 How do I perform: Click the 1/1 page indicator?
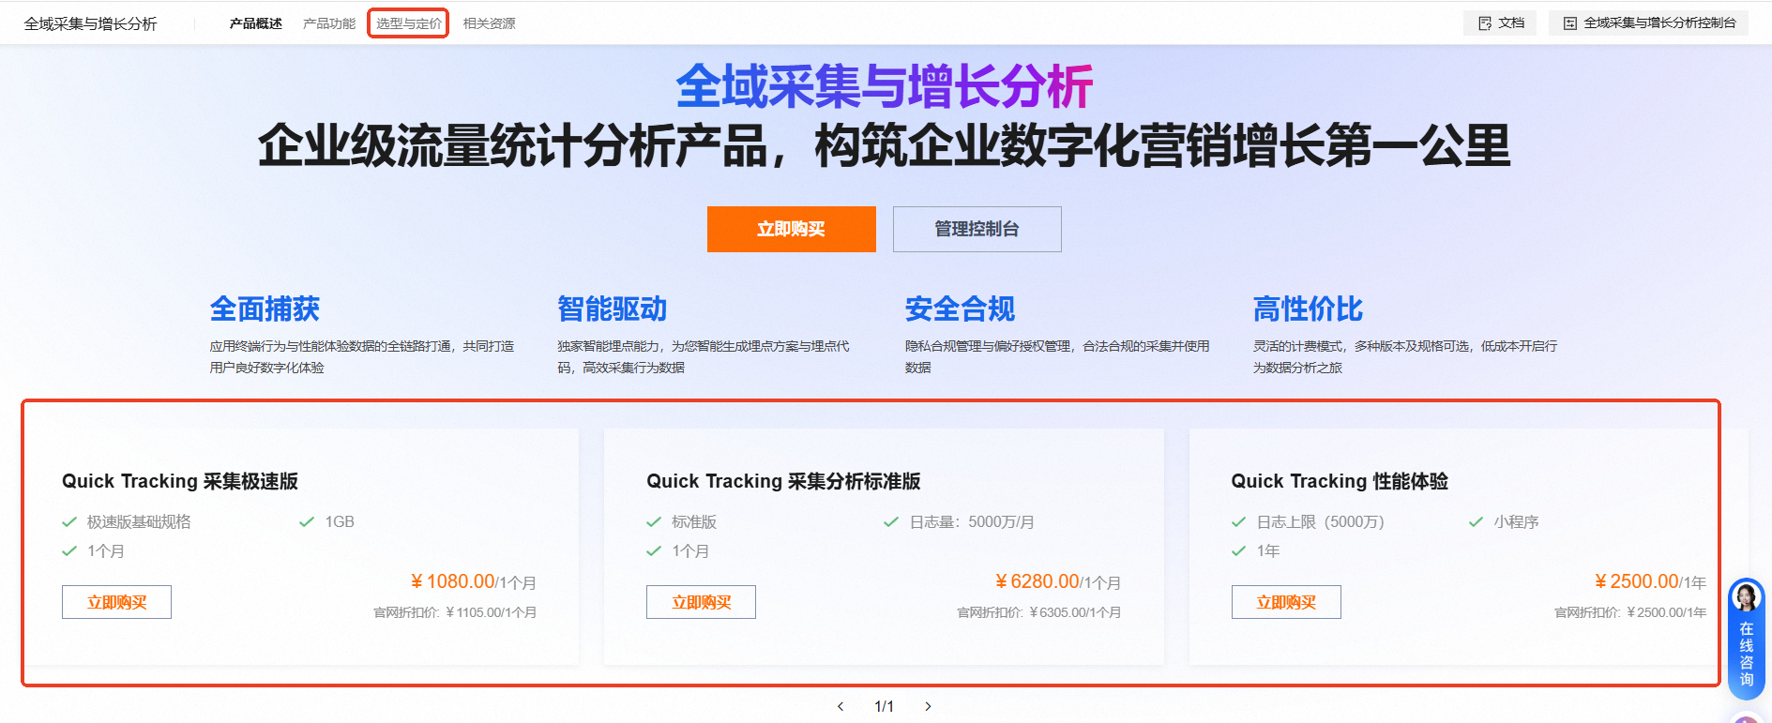pos(884,706)
